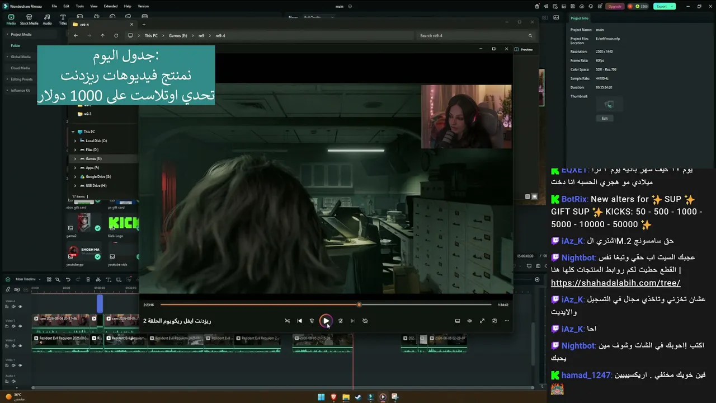Enter full screen in the media player
Viewport: 716px width, 403px height.
(482, 321)
